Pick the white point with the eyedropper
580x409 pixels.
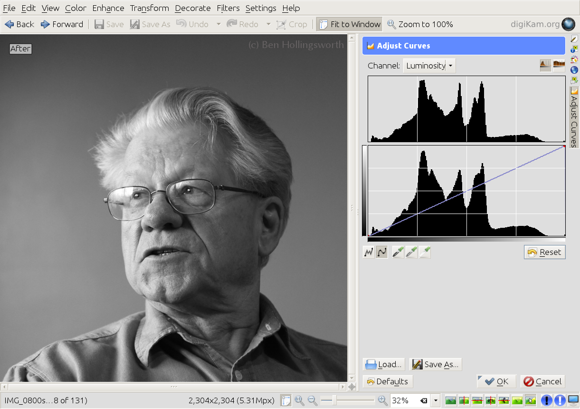(x=425, y=252)
